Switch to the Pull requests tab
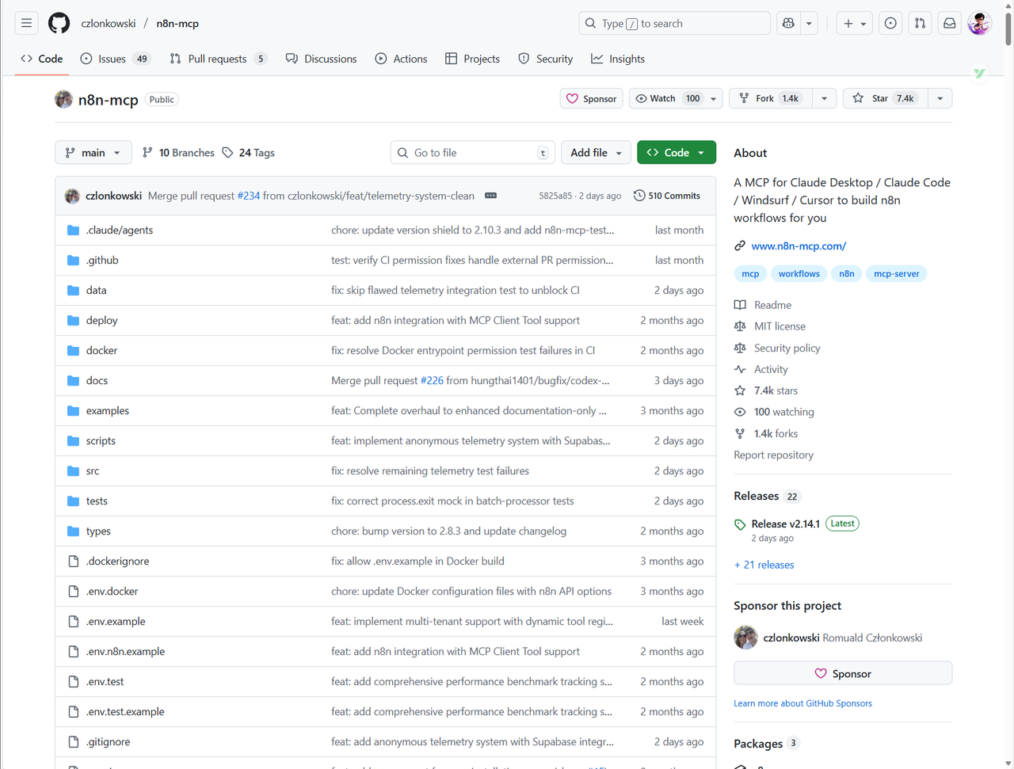The image size is (1014, 769). (x=218, y=59)
